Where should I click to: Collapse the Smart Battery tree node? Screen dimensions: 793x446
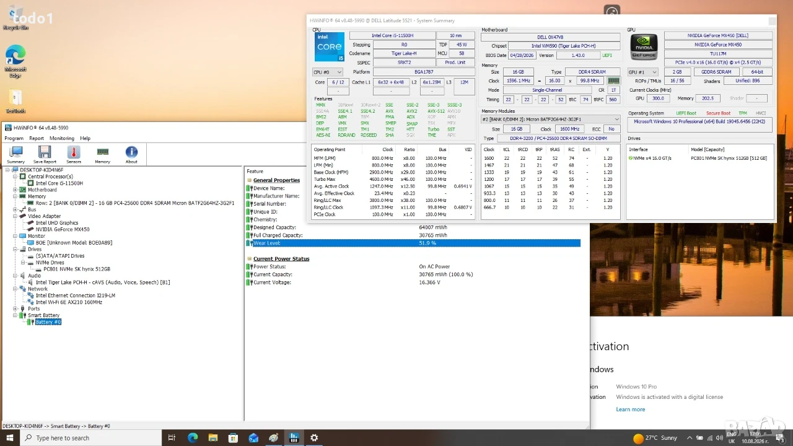click(x=15, y=315)
